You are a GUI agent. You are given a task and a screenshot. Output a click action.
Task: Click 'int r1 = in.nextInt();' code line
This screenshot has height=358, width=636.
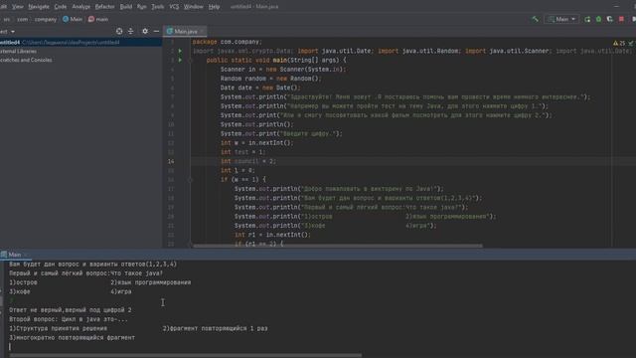(x=272, y=235)
